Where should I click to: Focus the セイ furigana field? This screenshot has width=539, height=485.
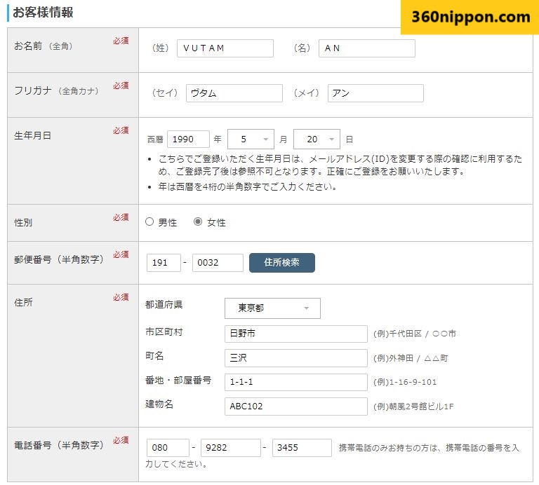click(x=234, y=93)
